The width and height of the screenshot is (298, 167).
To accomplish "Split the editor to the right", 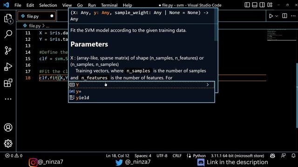I will (284, 16).
